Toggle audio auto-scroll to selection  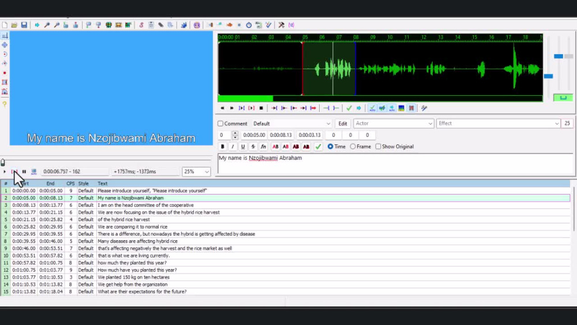(392, 108)
